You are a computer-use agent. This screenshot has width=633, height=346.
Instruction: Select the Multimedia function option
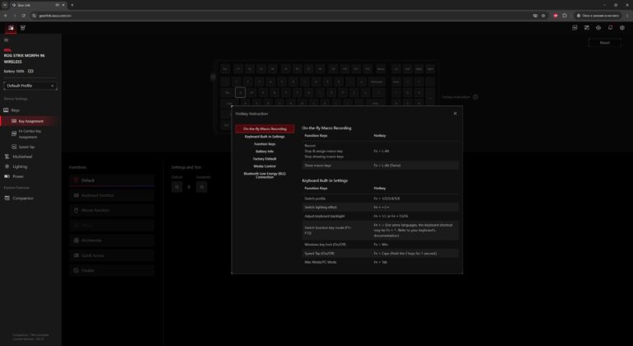112,241
